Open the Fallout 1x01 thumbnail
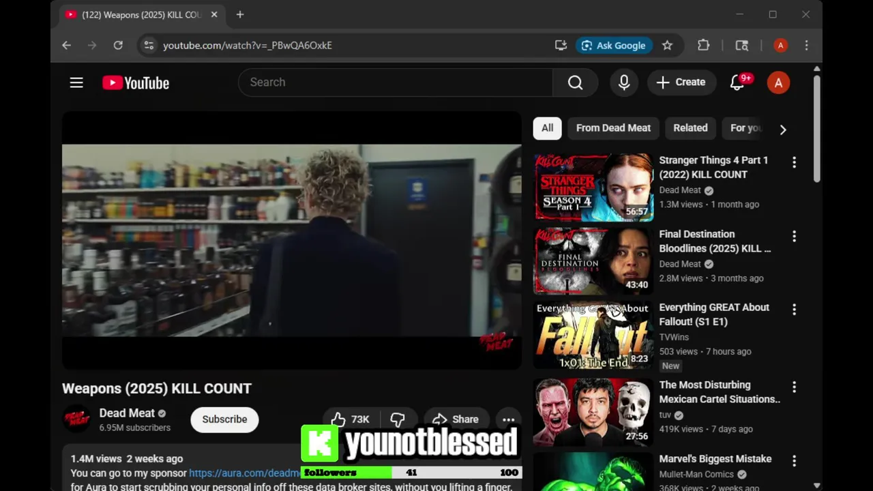 pyautogui.click(x=593, y=335)
